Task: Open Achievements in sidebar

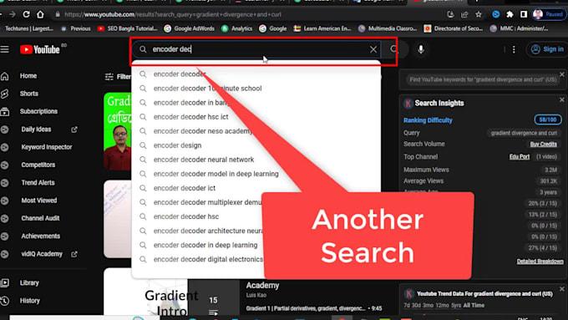Action: pyautogui.click(x=40, y=236)
